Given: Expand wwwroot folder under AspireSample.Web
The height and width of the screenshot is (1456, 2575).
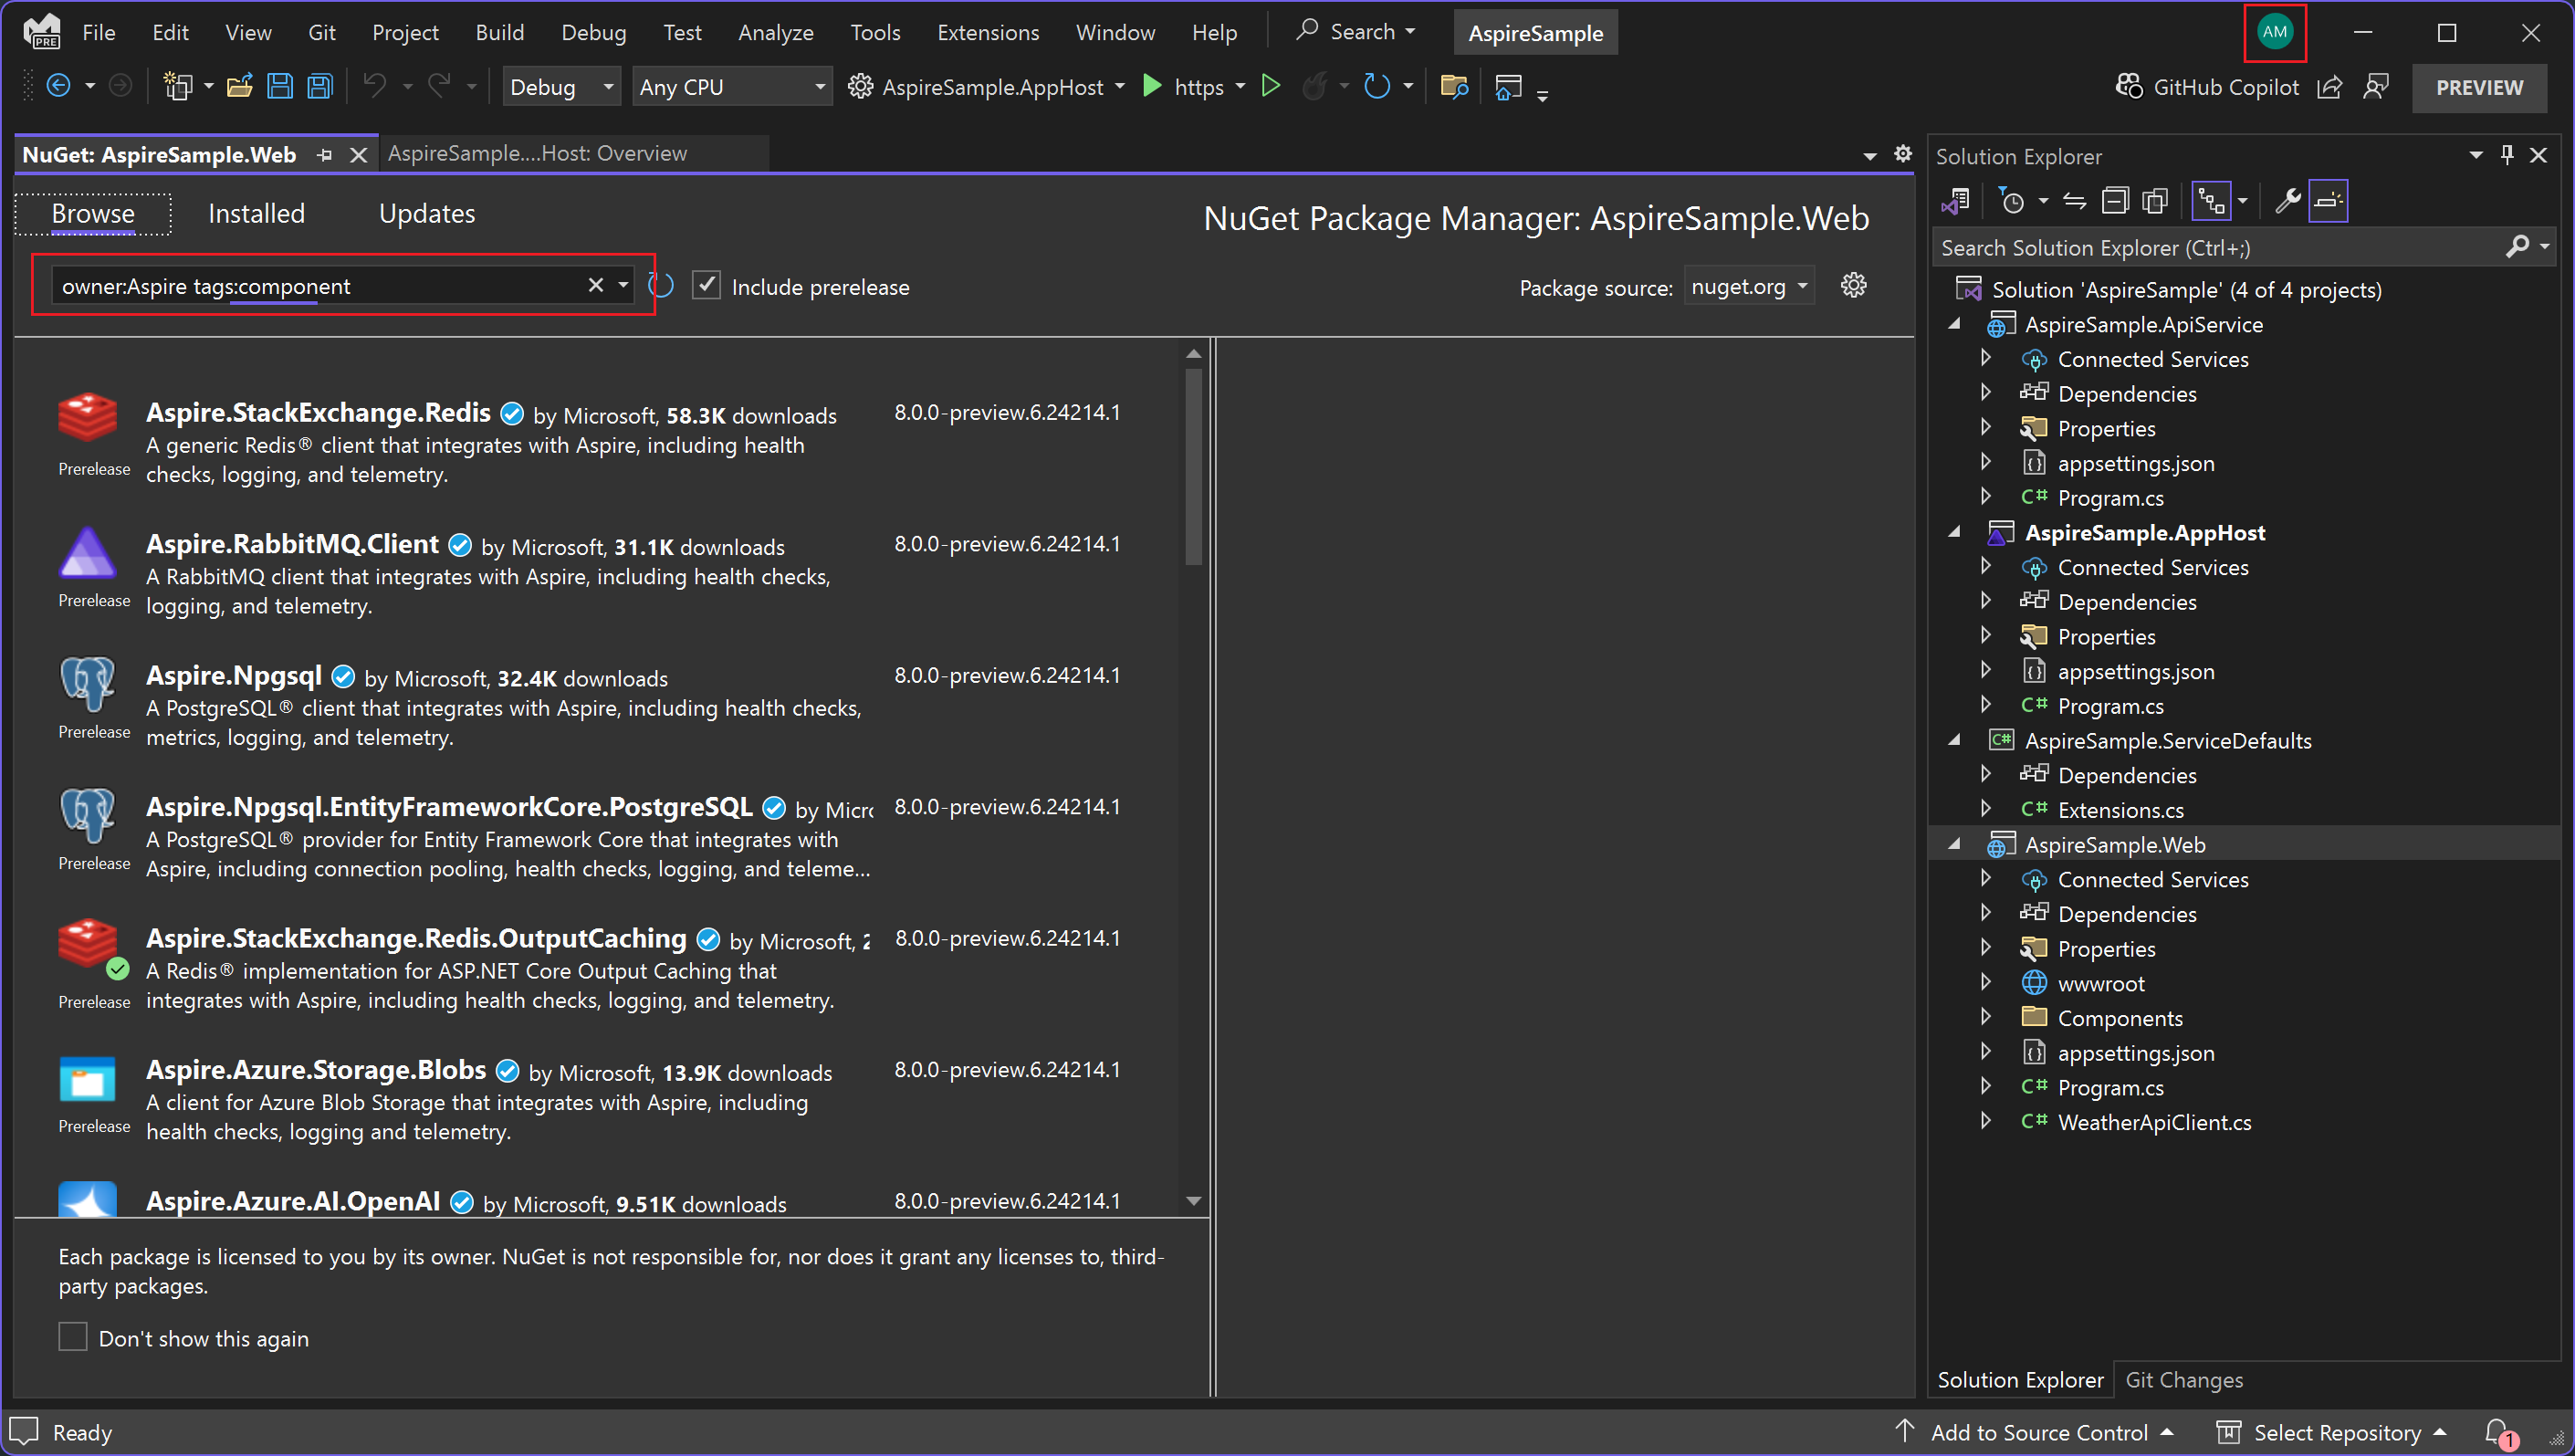Looking at the screenshot, I should click(x=1986, y=983).
